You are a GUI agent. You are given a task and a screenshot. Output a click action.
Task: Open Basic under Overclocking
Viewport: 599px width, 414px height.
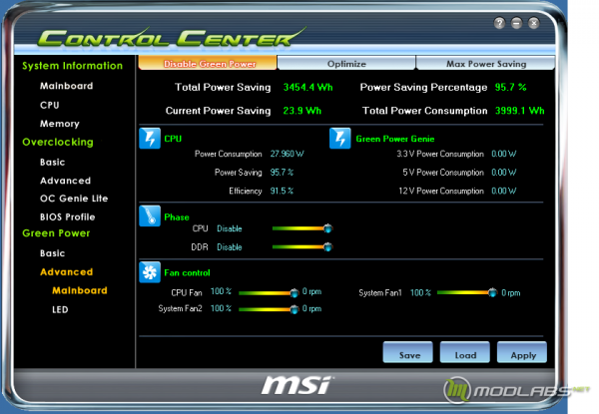pyautogui.click(x=52, y=163)
